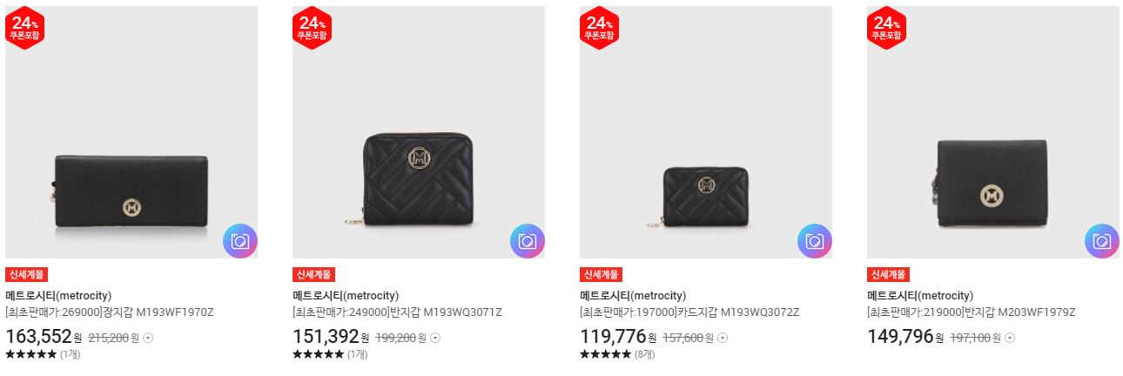
Task: Open five-star reviews (8개) for card wallet
Action: [x=617, y=354]
